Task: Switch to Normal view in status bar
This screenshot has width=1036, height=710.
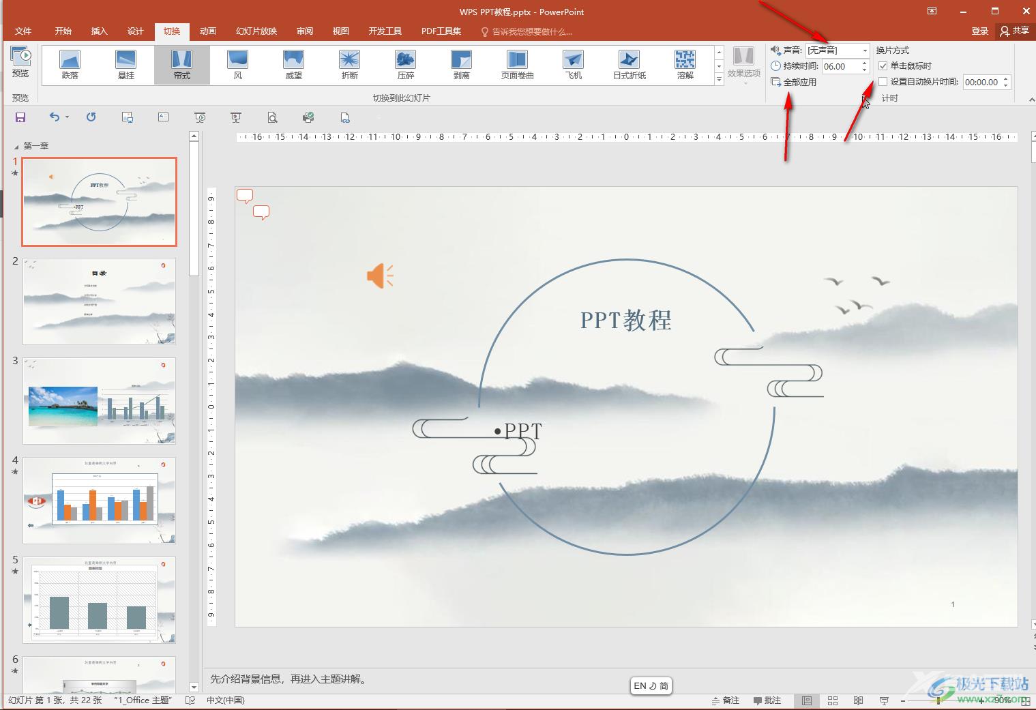Action: tap(807, 700)
